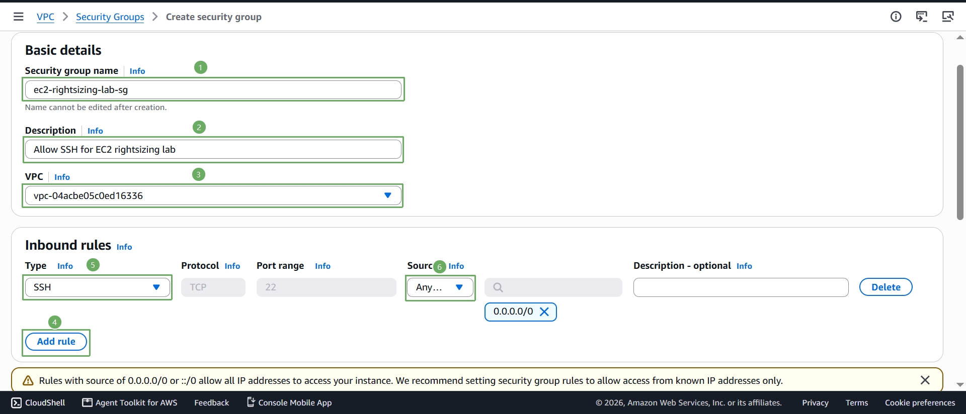Remove the 0.0.0.0/0 source chip
The image size is (966, 414).
click(x=544, y=312)
